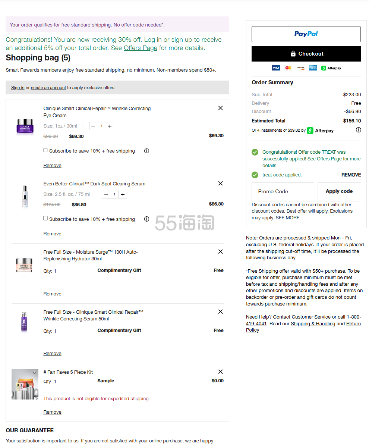Show Eye Cream subscription info icon
This screenshot has width=369, height=445.
pyautogui.click(x=146, y=151)
